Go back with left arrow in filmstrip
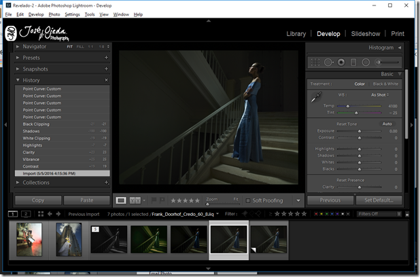This screenshot has height=277, width=420. pyautogui.click(x=50, y=214)
